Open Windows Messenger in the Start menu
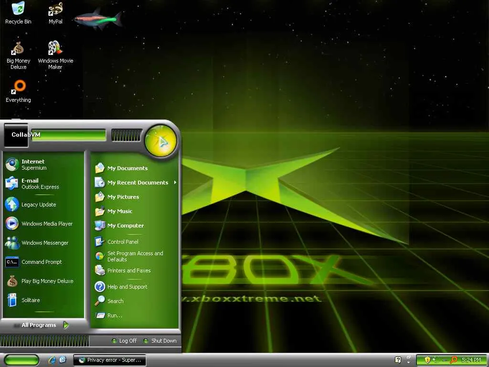The width and height of the screenshot is (489, 367). pyautogui.click(x=43, y=243)
